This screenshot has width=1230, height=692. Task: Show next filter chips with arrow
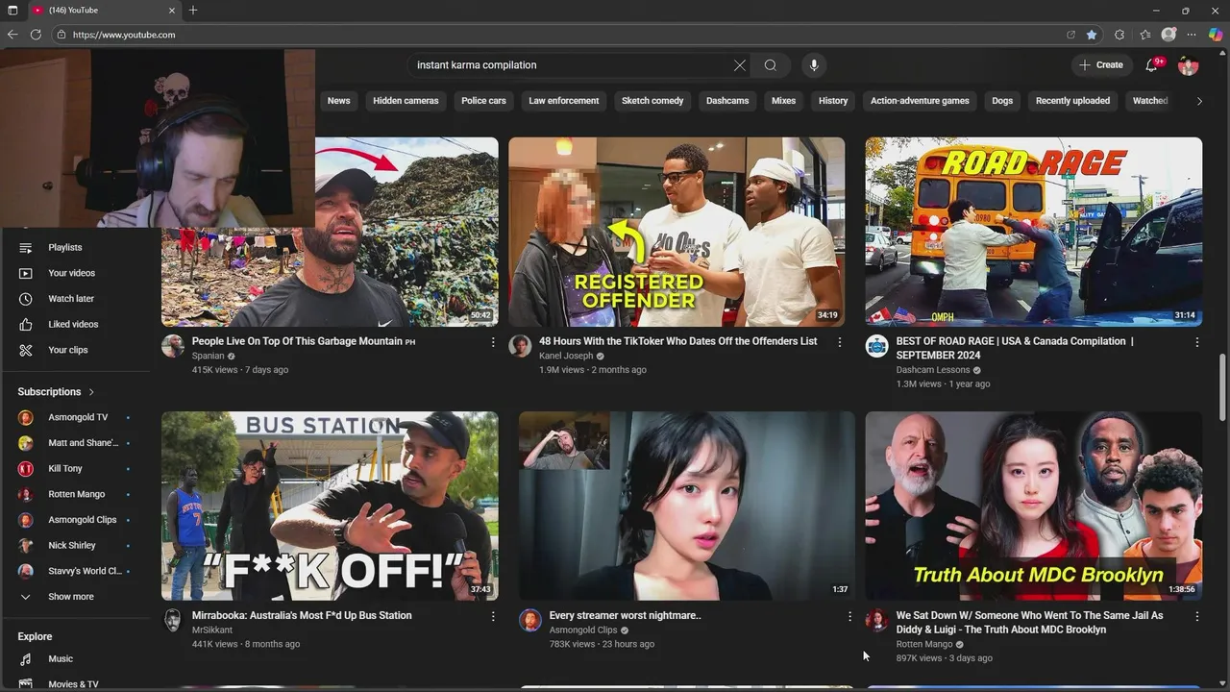(x=1199, y=101)
